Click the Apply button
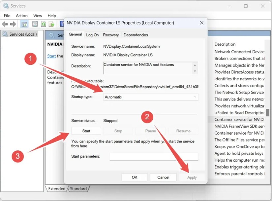 click(x=192, y=177)
